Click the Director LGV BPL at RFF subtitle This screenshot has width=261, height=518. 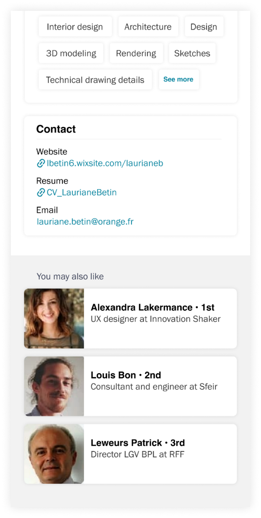click(x=137, y=454)
